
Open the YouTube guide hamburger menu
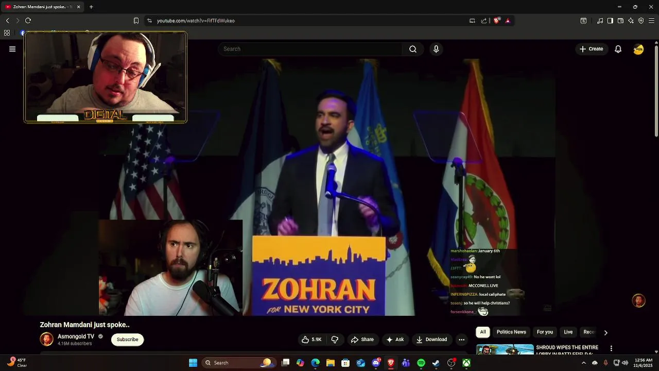(12, 49)
